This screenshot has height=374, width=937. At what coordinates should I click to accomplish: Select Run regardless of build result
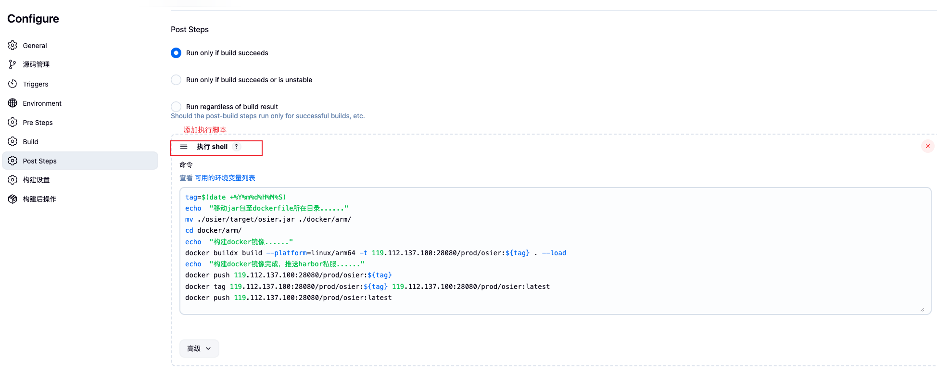click(x=176, y=107)
